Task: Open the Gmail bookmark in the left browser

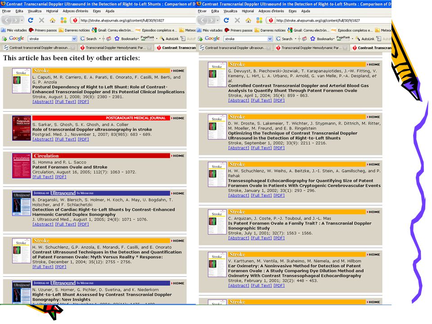Action: click(x=112, y=30)
